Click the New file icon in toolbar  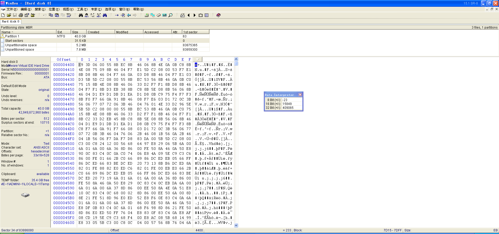3,15
